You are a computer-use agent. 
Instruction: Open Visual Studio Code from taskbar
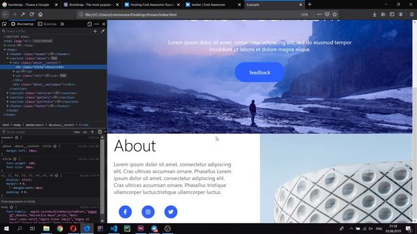coord(114,229)
